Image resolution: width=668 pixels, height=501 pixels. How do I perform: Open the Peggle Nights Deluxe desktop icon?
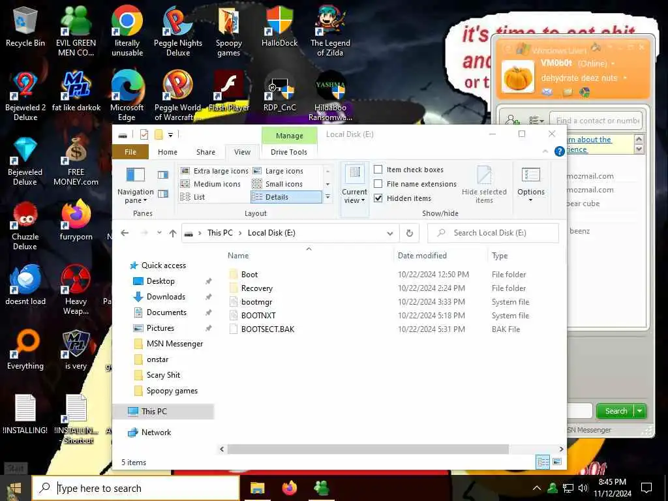pyautogui.click(x=178, y=32)
